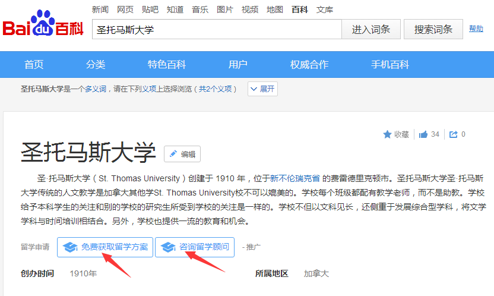Click the 加拿大 region value
Screen dimensions: 494x296
click(x=316, y=273)
